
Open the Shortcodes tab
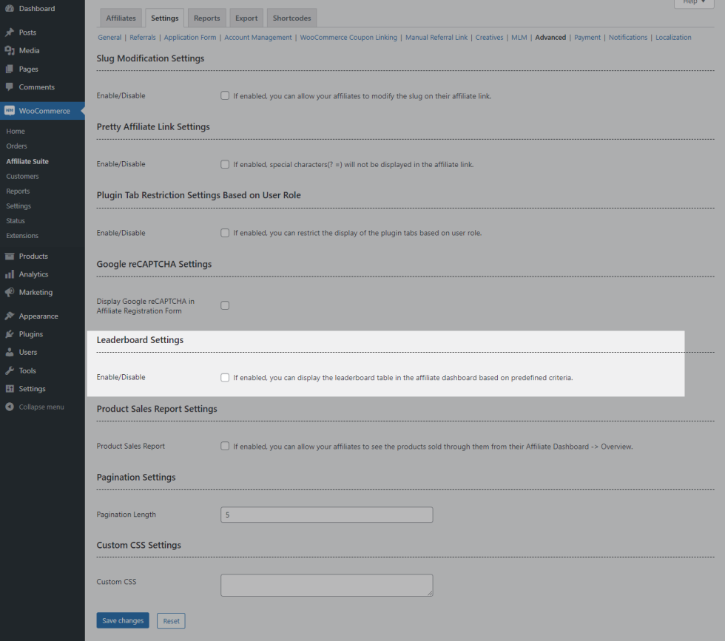291,18
